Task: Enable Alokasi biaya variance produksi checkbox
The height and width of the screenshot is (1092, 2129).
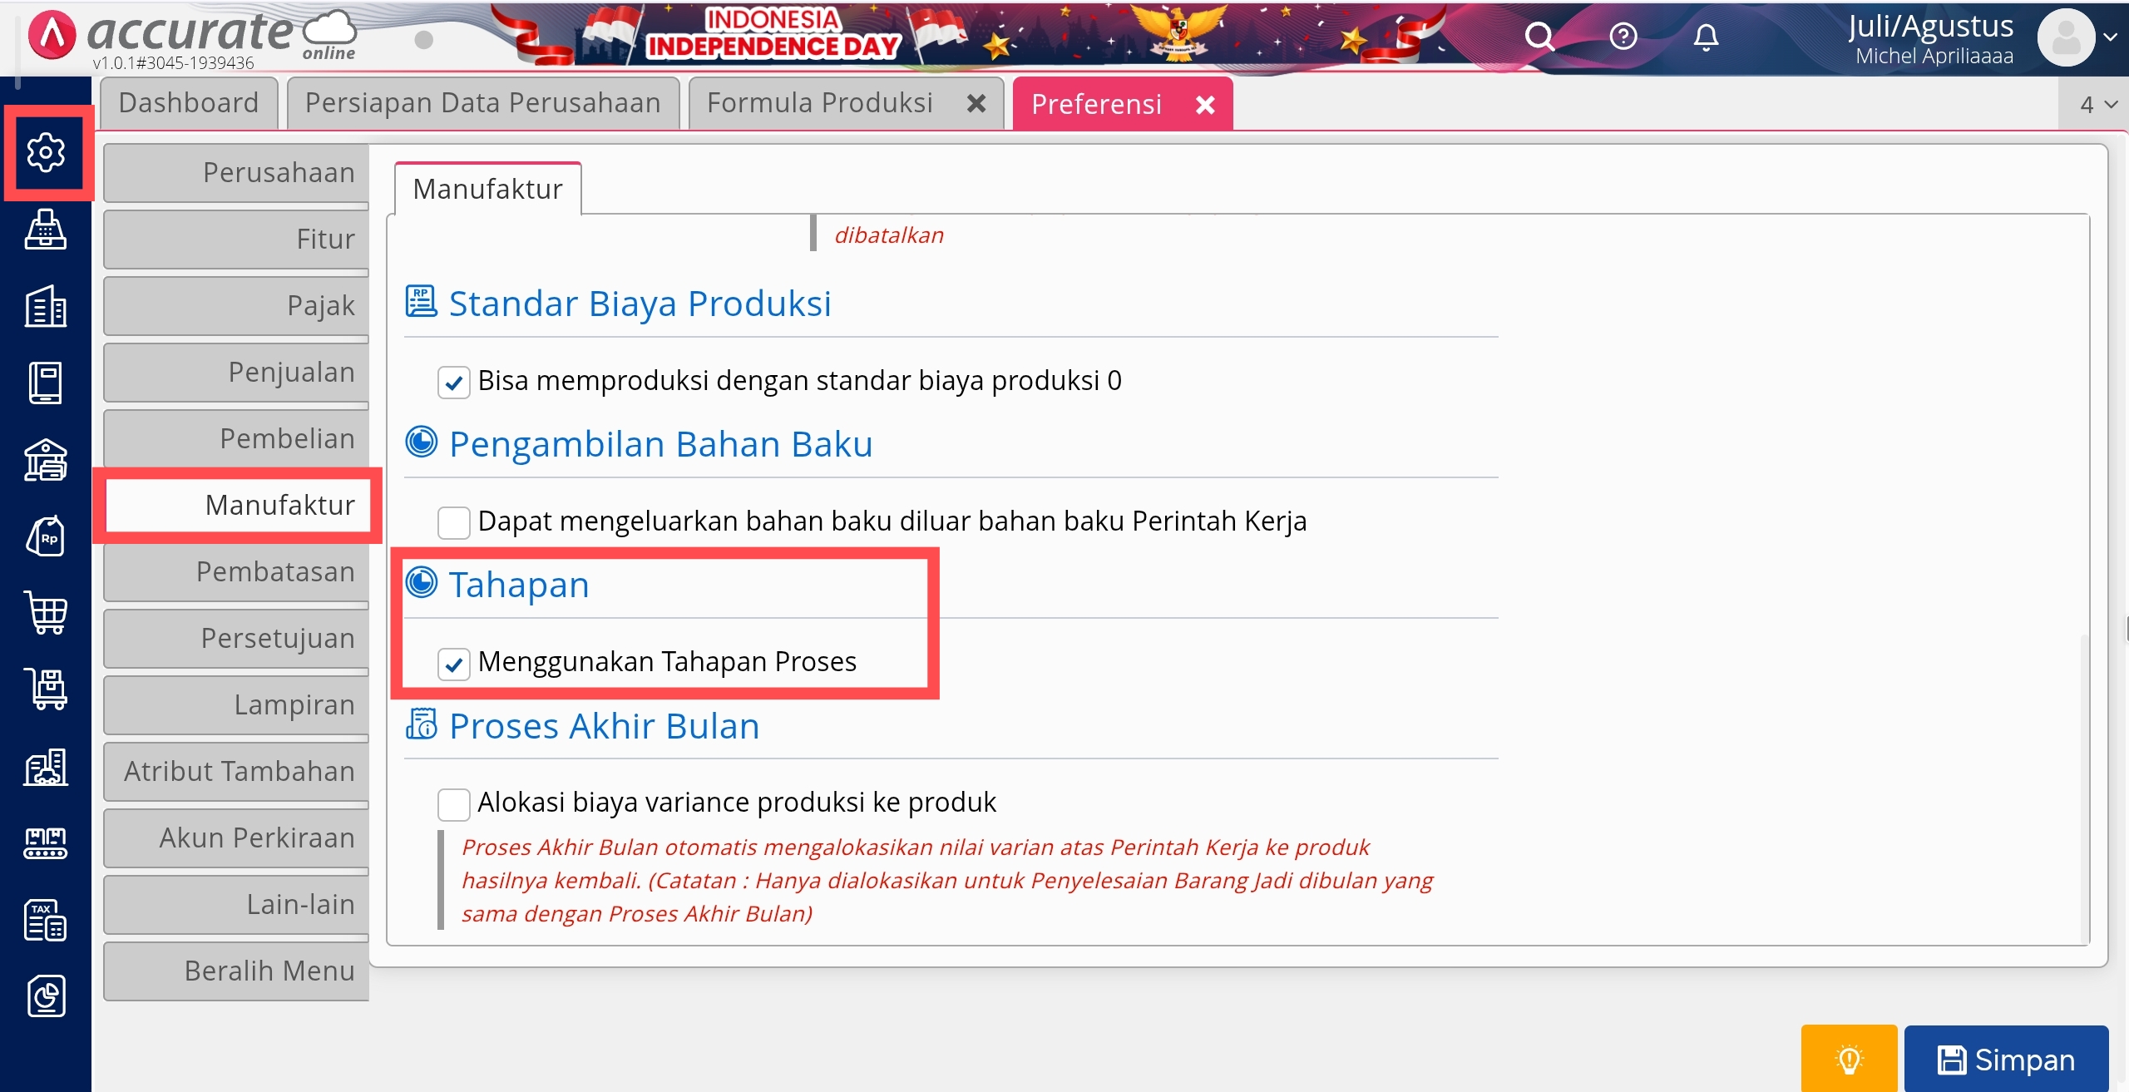Action: [x=453, y=804]
